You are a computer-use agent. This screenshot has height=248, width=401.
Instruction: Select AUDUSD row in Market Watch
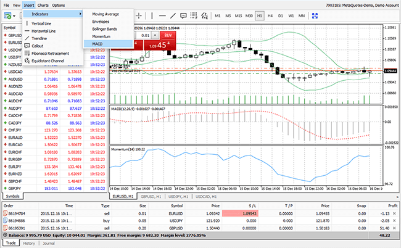55,79
